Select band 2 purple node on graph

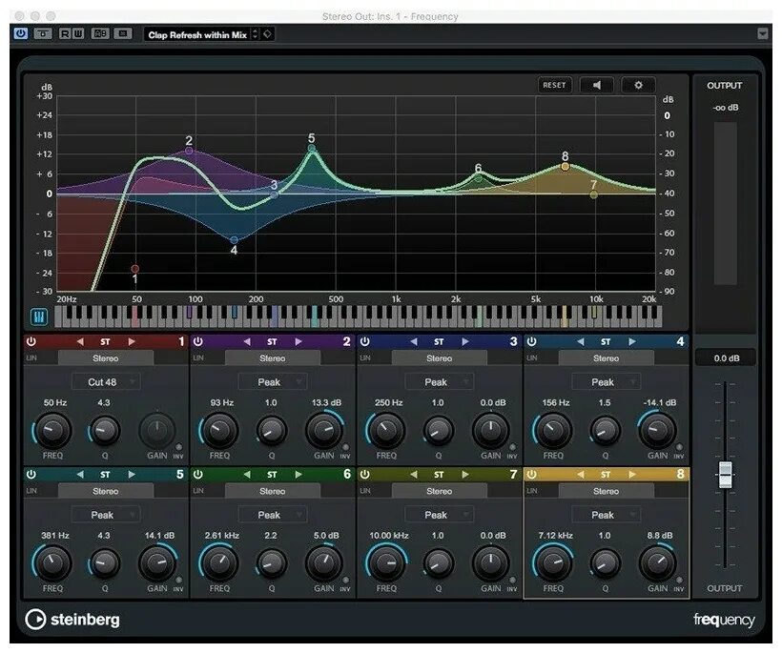pyautogui.click(x=189, y=151)
